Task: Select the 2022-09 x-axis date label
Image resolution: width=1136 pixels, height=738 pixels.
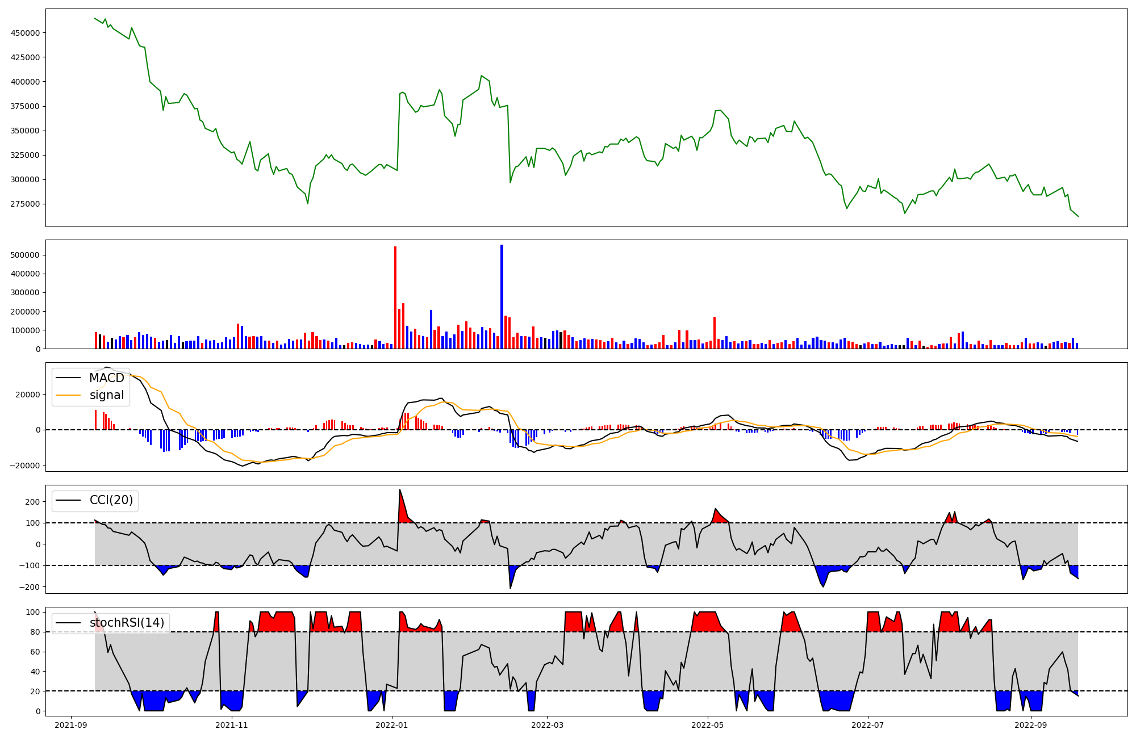Action: pos(1030,725)
